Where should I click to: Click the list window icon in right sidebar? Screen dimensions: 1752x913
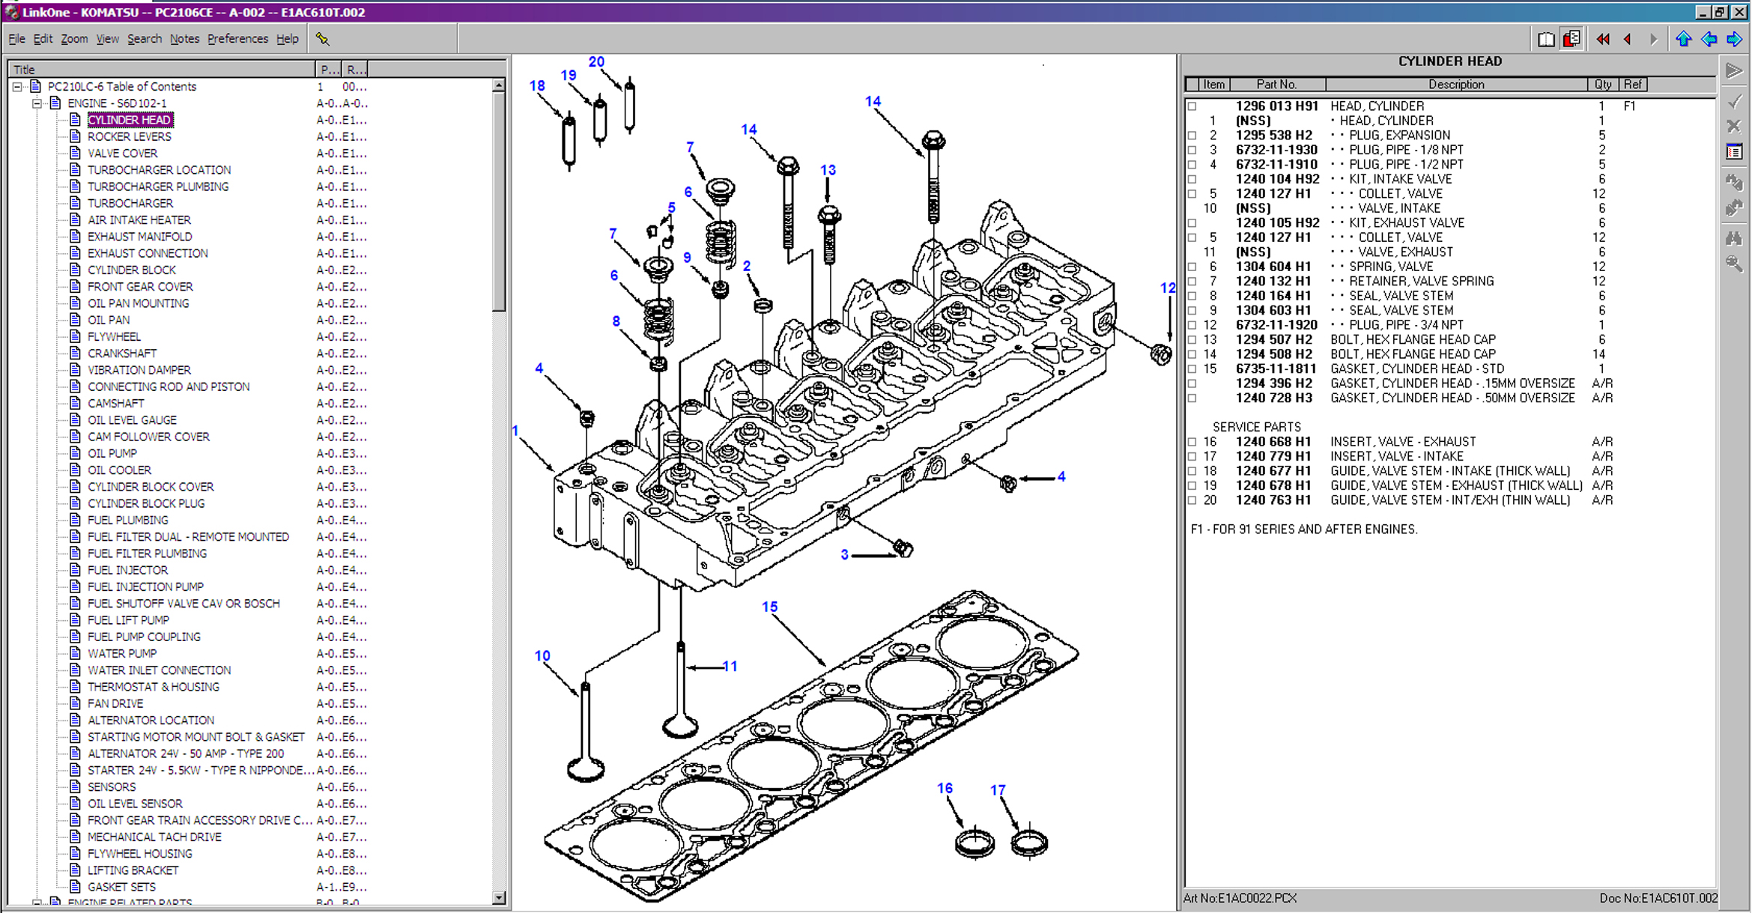coord(1734,152)
